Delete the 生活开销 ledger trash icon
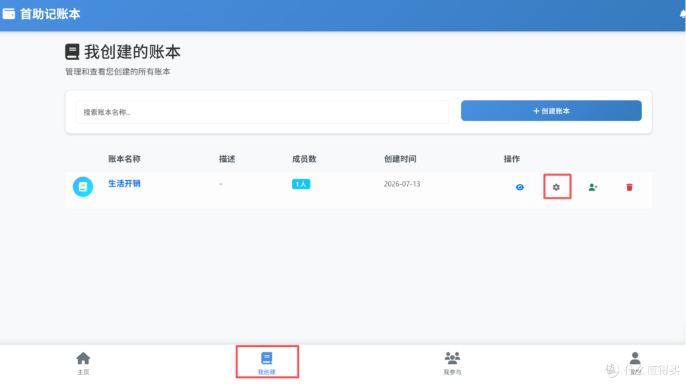The height and width of the screenshot is (384, 686). [629, 187]
